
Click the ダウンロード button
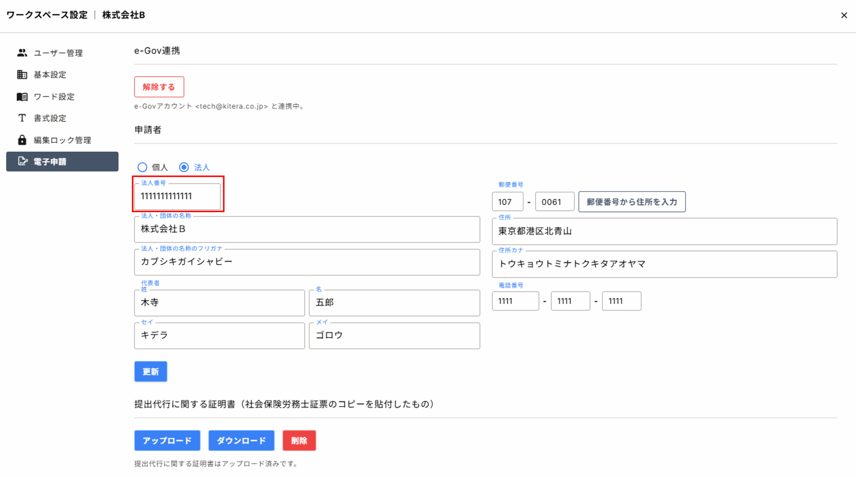point(241,441)
